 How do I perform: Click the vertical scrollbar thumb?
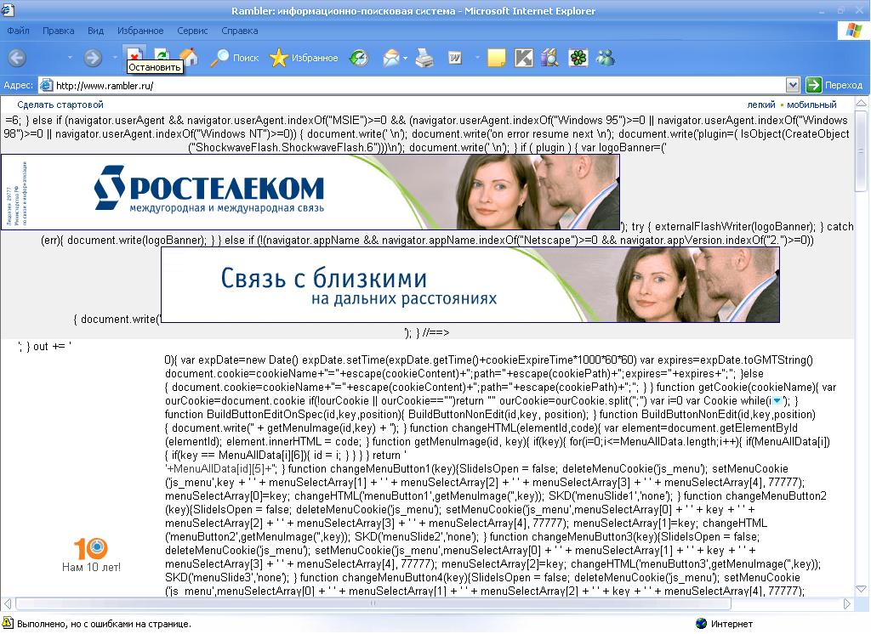pos(861,151)
